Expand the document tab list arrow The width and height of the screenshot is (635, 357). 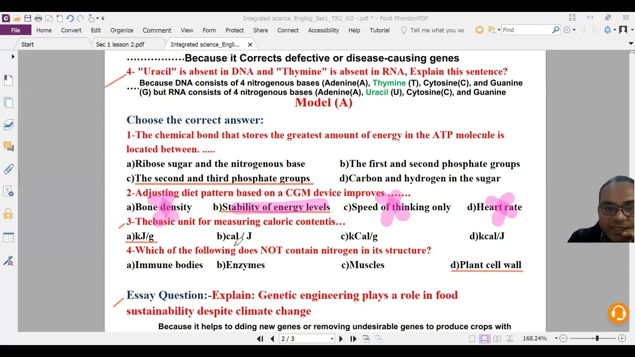click(x=631, y=44)
